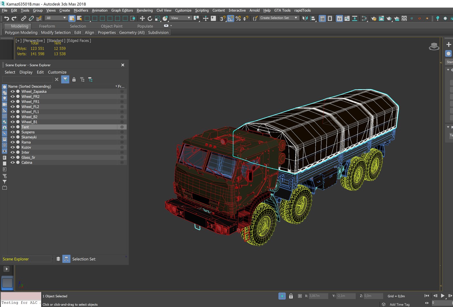Click the Name column sort arrow
Viewport: 453px width, 307px height.
point(116,86)
